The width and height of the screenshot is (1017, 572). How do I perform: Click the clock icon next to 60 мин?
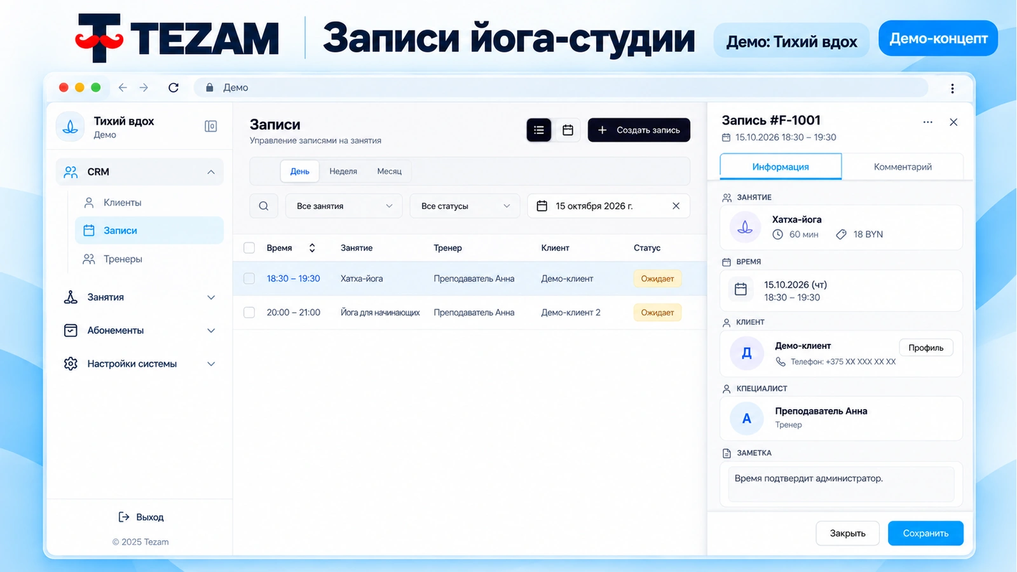(x=777, y=235)
